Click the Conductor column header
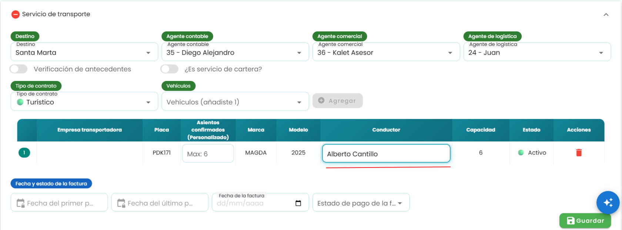This screenshot has width=622, height=230. coord(386,130)
